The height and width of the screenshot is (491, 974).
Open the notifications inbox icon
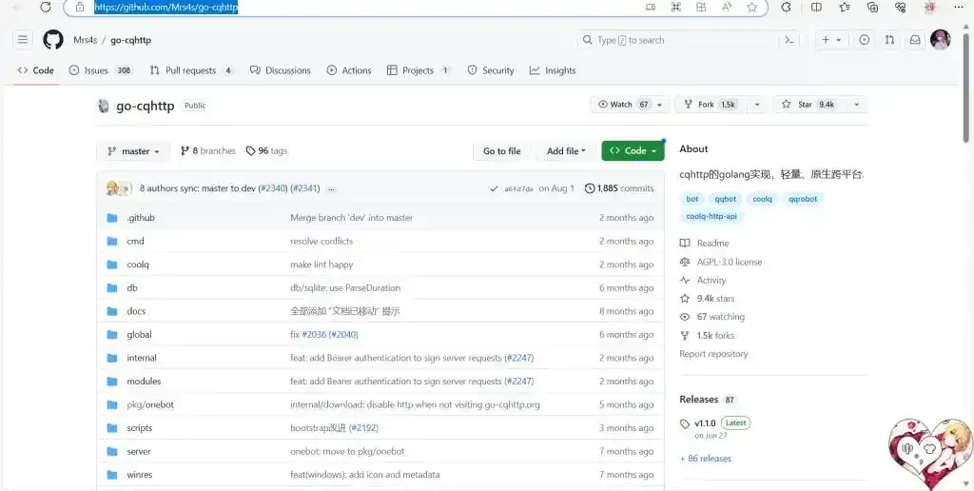(915, 40)
